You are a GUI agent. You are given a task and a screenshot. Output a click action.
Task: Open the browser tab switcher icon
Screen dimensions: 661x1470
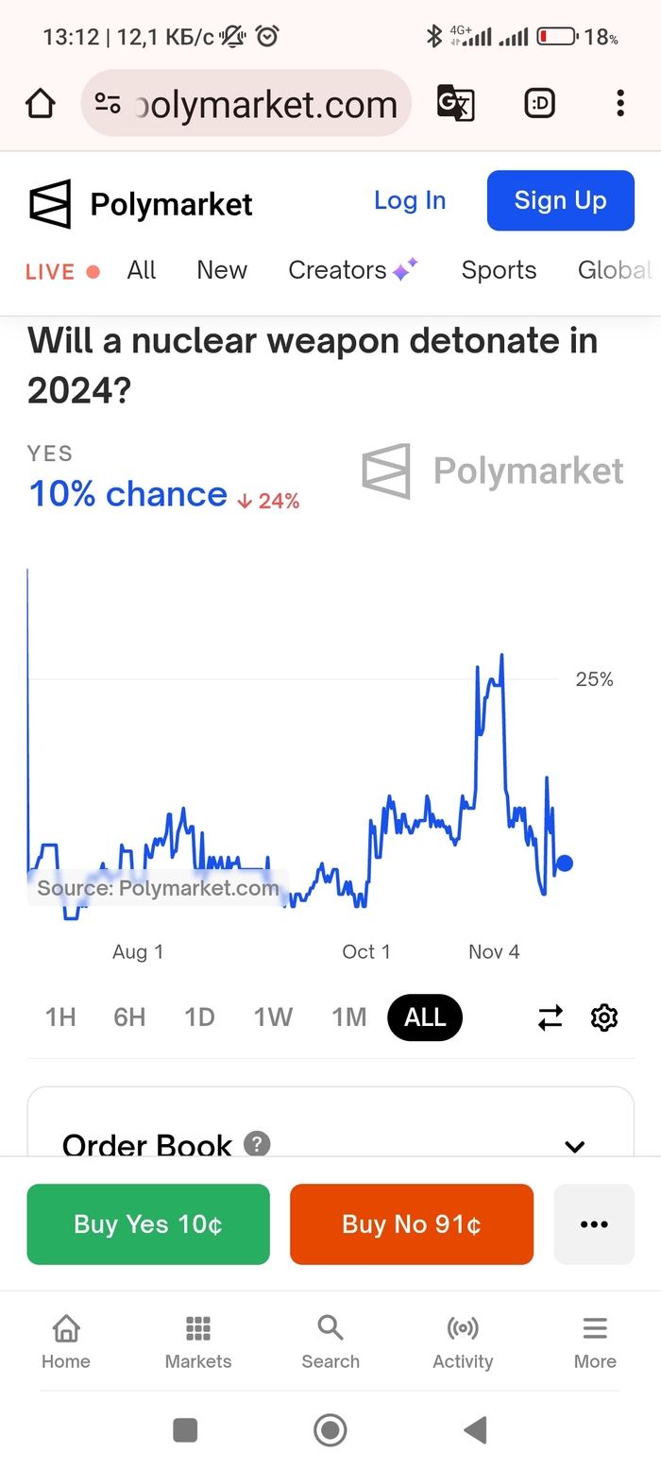pyautogui.click(x=539, y=104)
